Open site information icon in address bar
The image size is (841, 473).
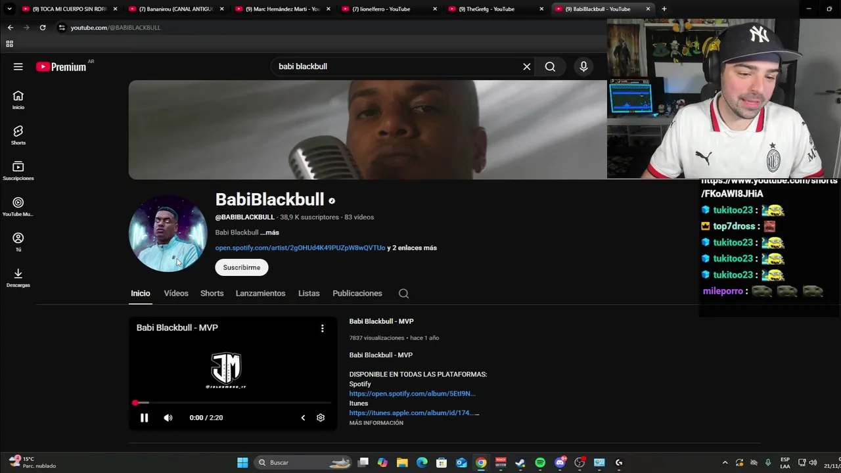62,28
